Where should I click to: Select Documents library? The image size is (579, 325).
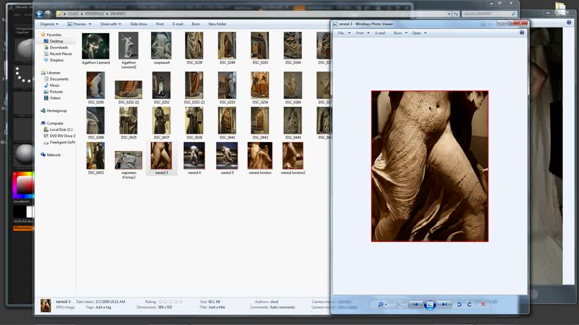tap(59, 79)
